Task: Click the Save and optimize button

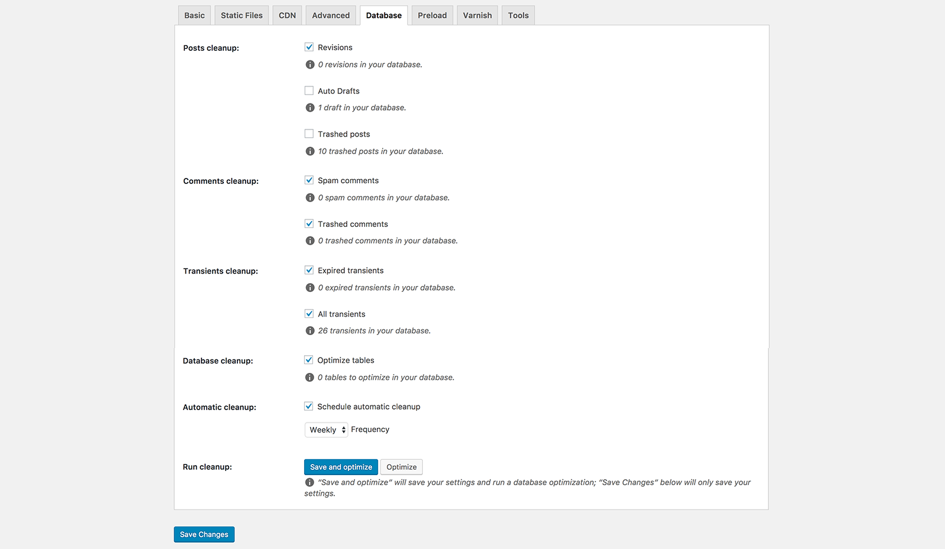Action: (x=341, y=467)
